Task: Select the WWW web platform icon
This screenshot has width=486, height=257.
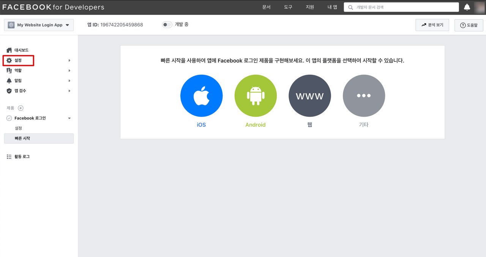Action: pyautogui.click(x=310, y=96)
